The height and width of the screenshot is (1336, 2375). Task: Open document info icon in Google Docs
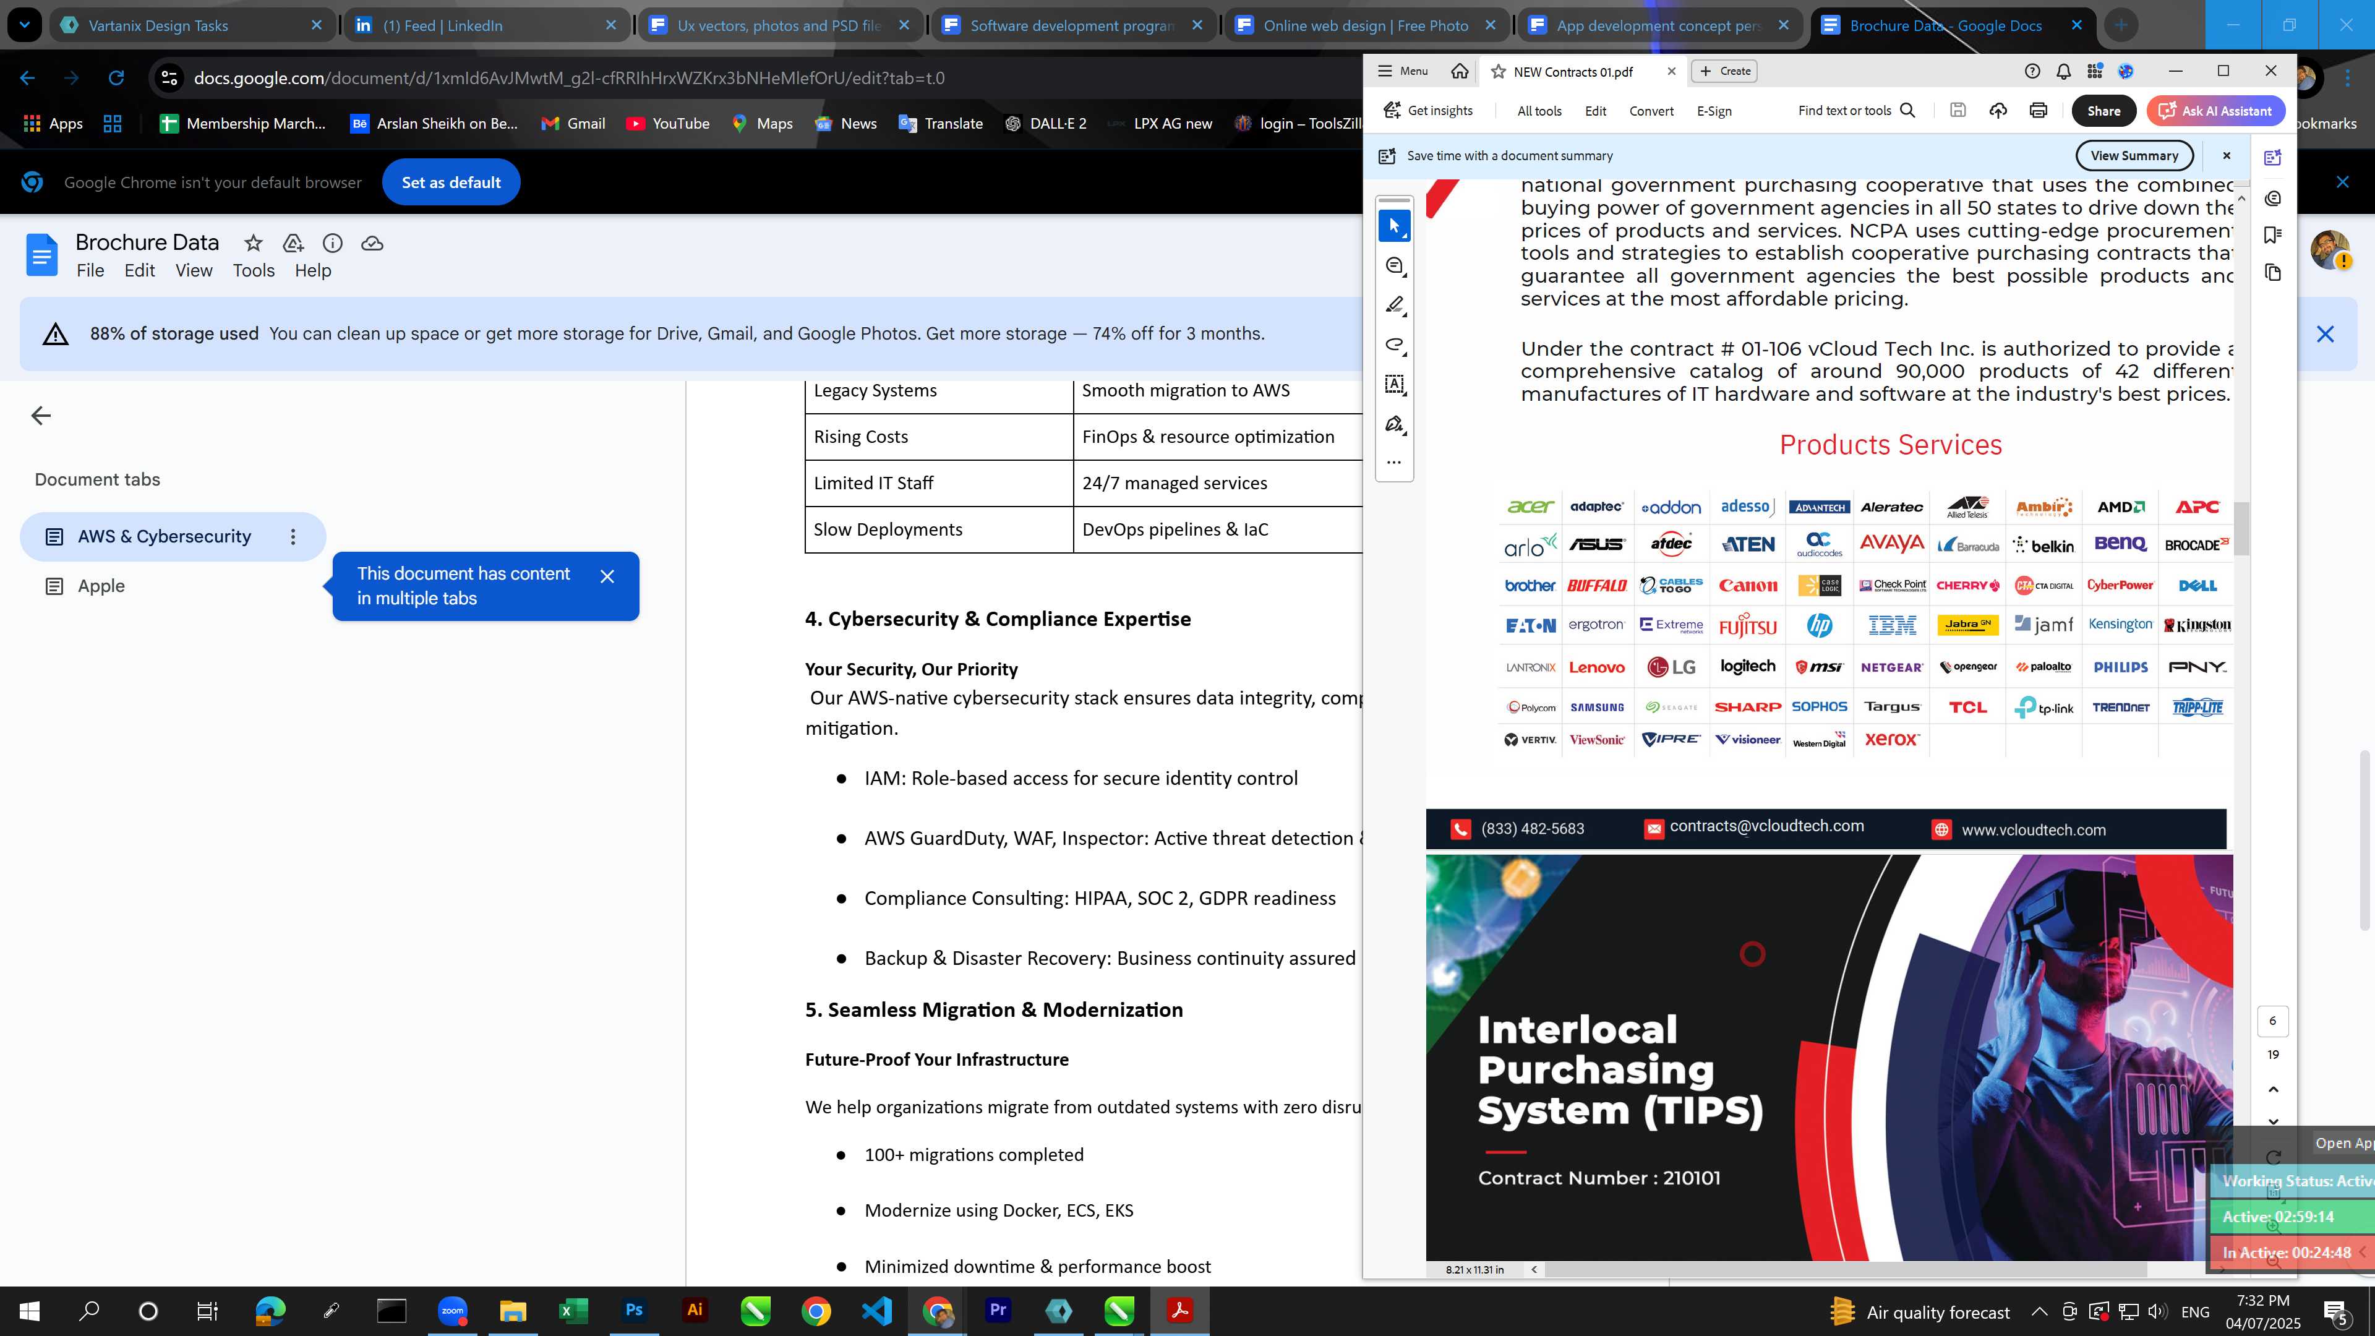click(x=333, y=244)
